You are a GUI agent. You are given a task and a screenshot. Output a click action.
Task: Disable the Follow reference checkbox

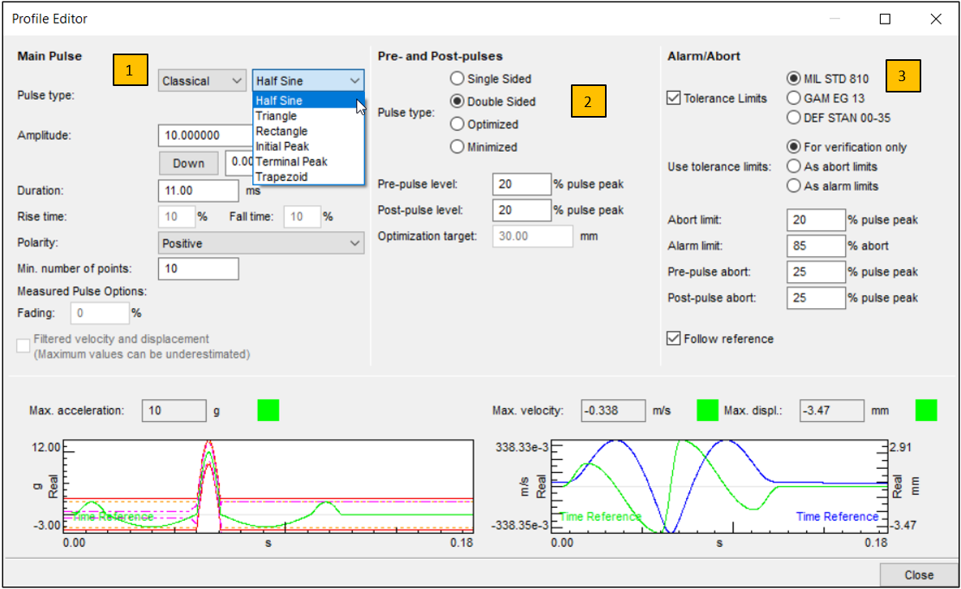tap(673, 338)
